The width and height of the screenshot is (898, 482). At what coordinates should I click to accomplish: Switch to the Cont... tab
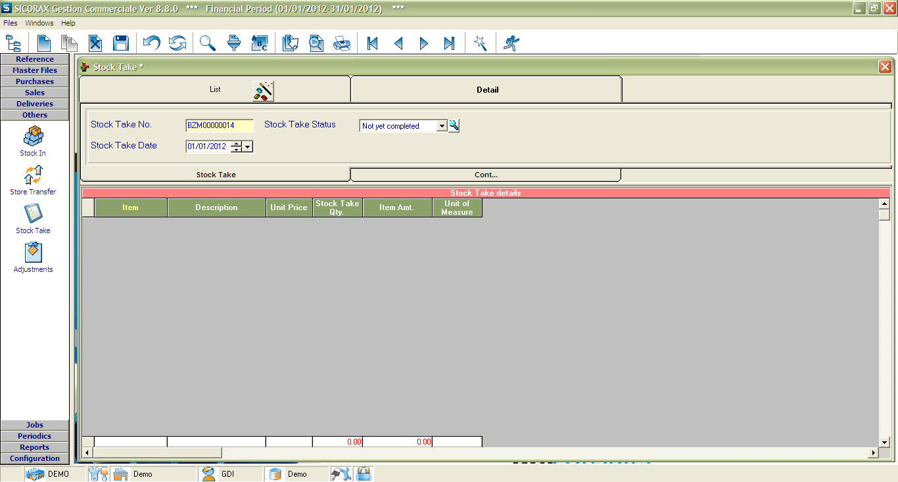point(486,175)
